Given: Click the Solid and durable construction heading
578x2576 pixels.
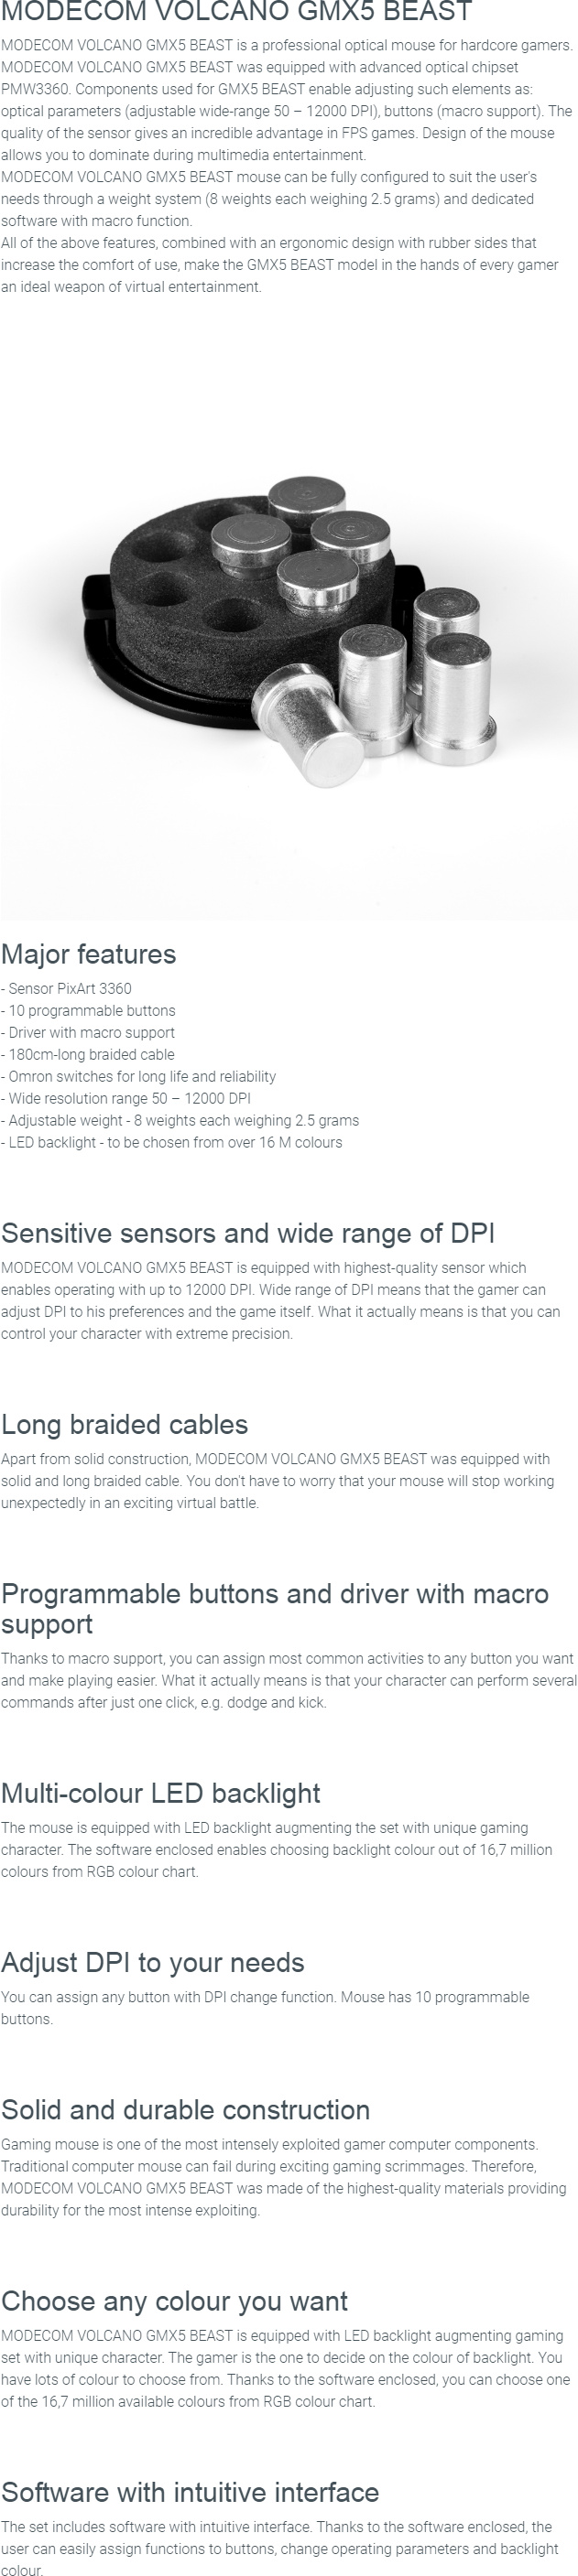Looking at the screenshot, I should click(x=185, y=2110).
